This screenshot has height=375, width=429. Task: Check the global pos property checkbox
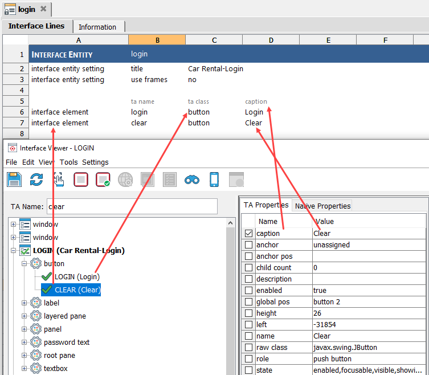click(248, 301)
